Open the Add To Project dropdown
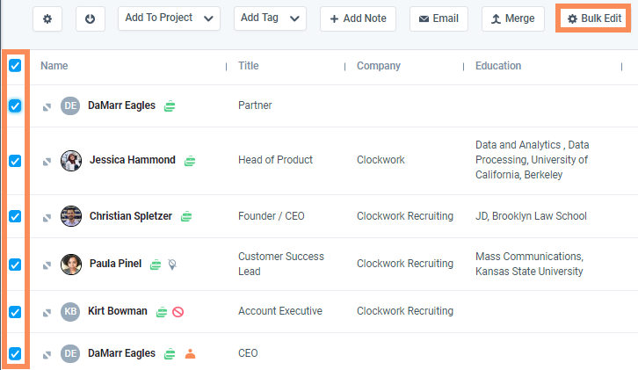 point(169,18)
